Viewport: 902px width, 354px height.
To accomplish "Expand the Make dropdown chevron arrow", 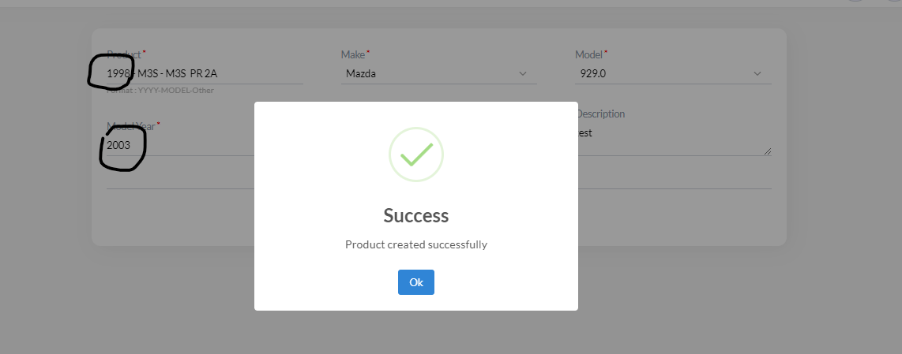I will (523, 73).
